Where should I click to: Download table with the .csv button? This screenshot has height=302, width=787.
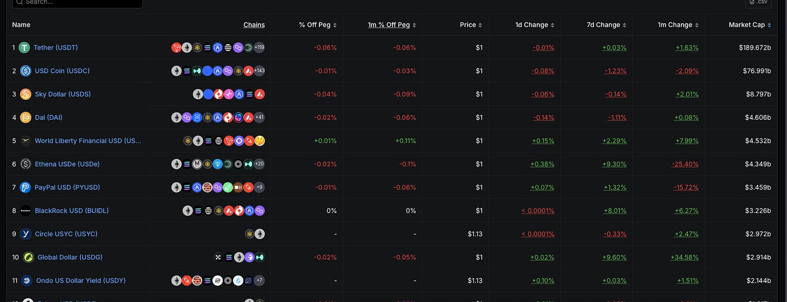(x=758, y=2)
